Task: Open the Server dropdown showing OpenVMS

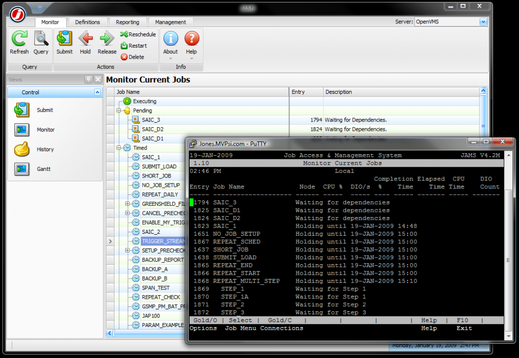Action: [x=483, y=22]
